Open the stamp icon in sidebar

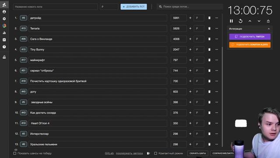pyautogui.click(x=4, y=57)
